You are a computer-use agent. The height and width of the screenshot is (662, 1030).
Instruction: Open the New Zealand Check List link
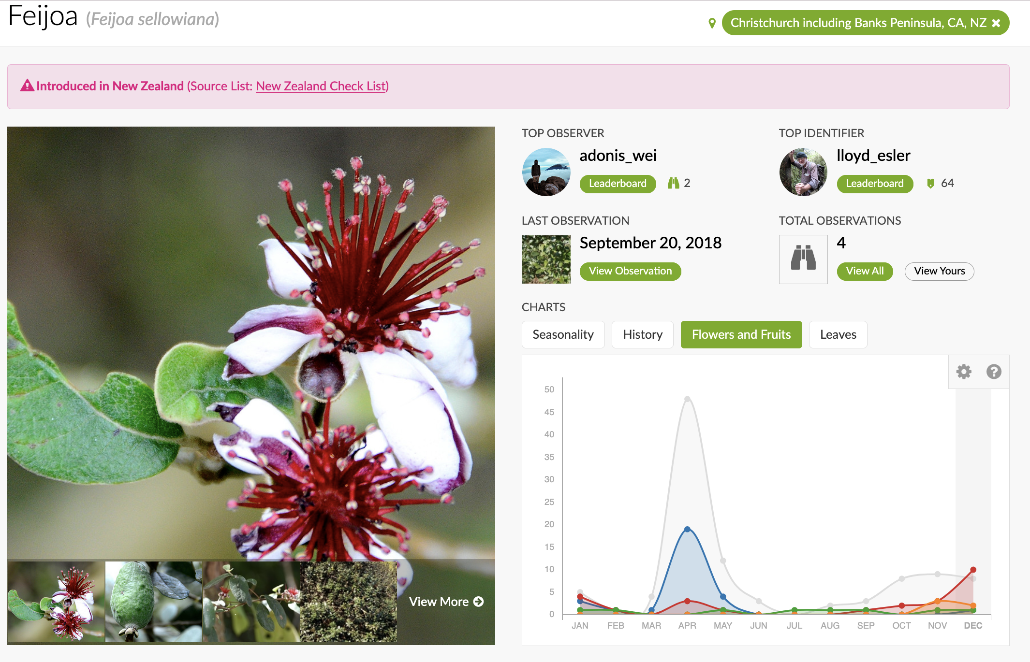tap(322, 86)
